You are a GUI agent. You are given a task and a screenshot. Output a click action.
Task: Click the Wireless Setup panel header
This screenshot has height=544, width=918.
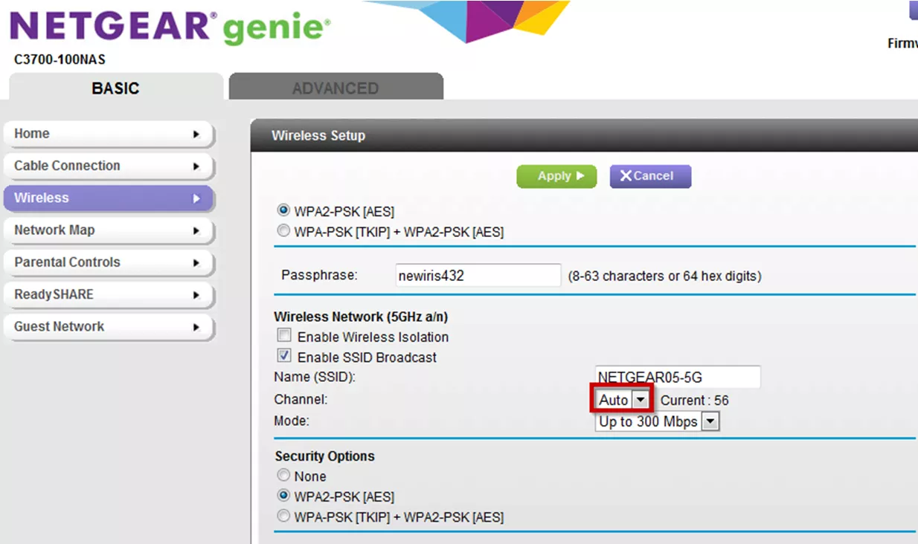[584, 135]
